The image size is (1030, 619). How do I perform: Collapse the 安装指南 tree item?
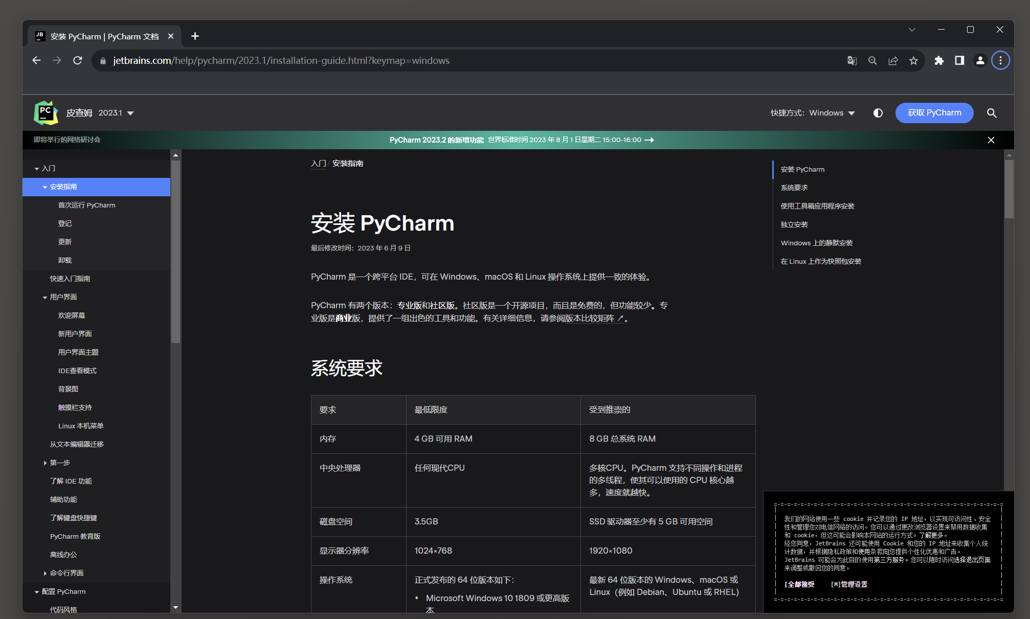(x=45, y=187)
